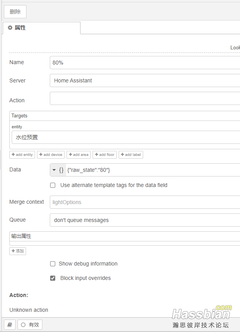Click the 输出属性 section header
240x332 pixels.
click(125, 236)
